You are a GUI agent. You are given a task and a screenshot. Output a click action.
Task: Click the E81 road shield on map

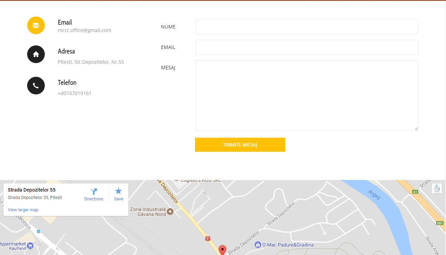(x=440, y=223)
